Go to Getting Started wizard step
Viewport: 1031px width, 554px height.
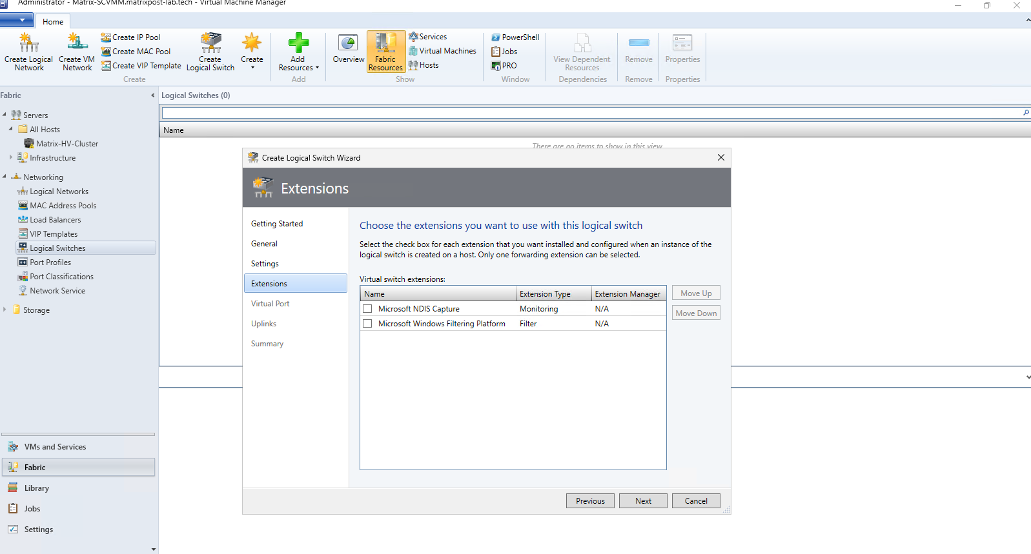tap(277, 224)
